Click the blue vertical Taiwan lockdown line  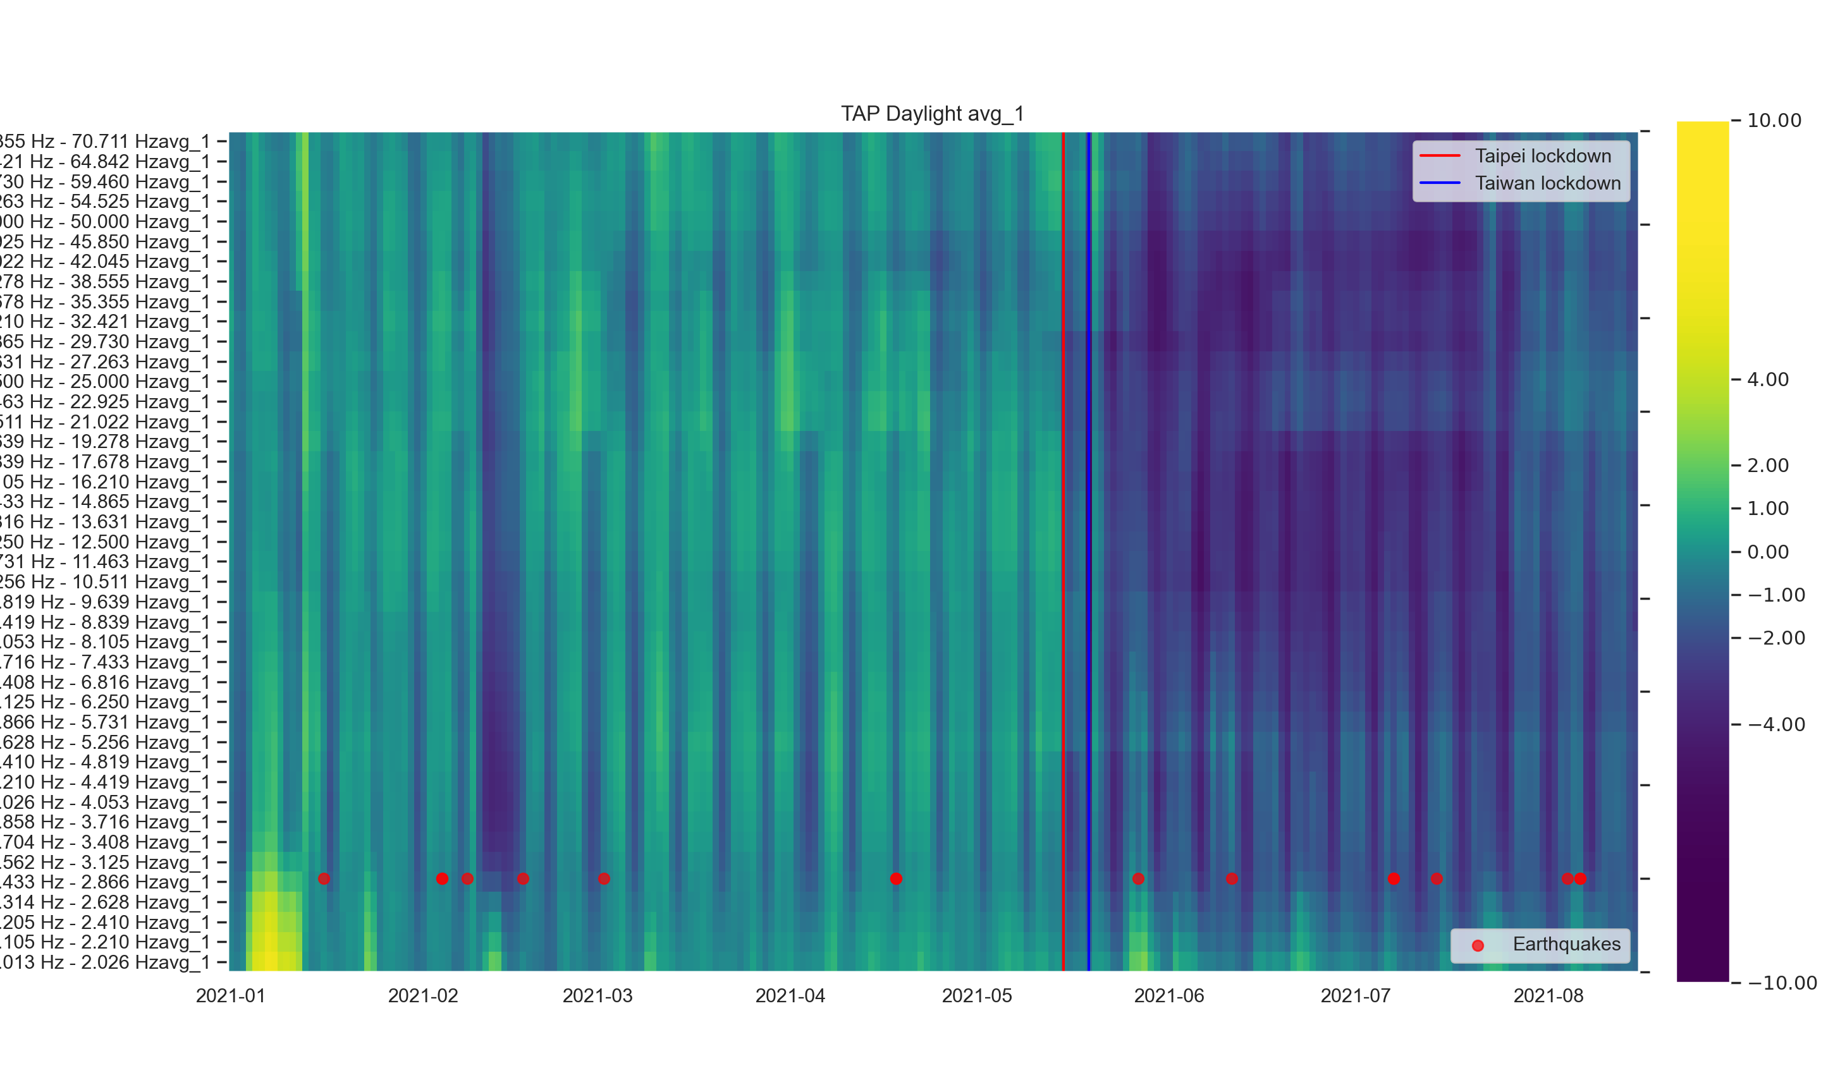point(1089,515)
